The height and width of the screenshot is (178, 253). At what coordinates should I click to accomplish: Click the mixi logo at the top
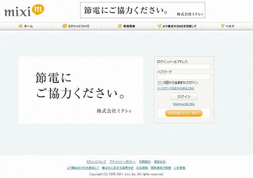pos(25,11)
